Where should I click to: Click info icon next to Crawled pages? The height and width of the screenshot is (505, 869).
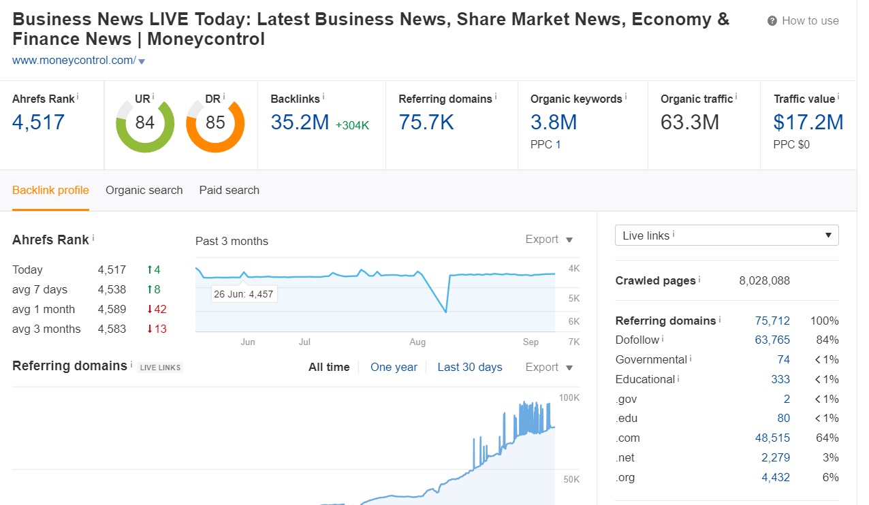[699, 279]
